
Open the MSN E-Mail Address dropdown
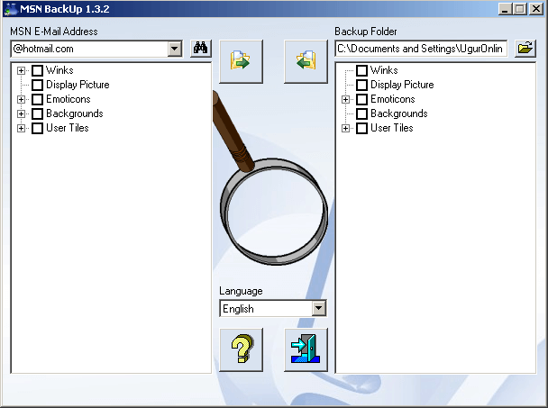tap(175, 49)
